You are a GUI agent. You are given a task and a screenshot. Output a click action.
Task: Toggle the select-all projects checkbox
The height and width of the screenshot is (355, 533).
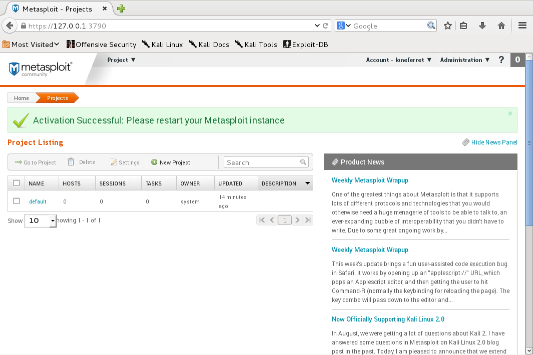click(x=17, y=183)
